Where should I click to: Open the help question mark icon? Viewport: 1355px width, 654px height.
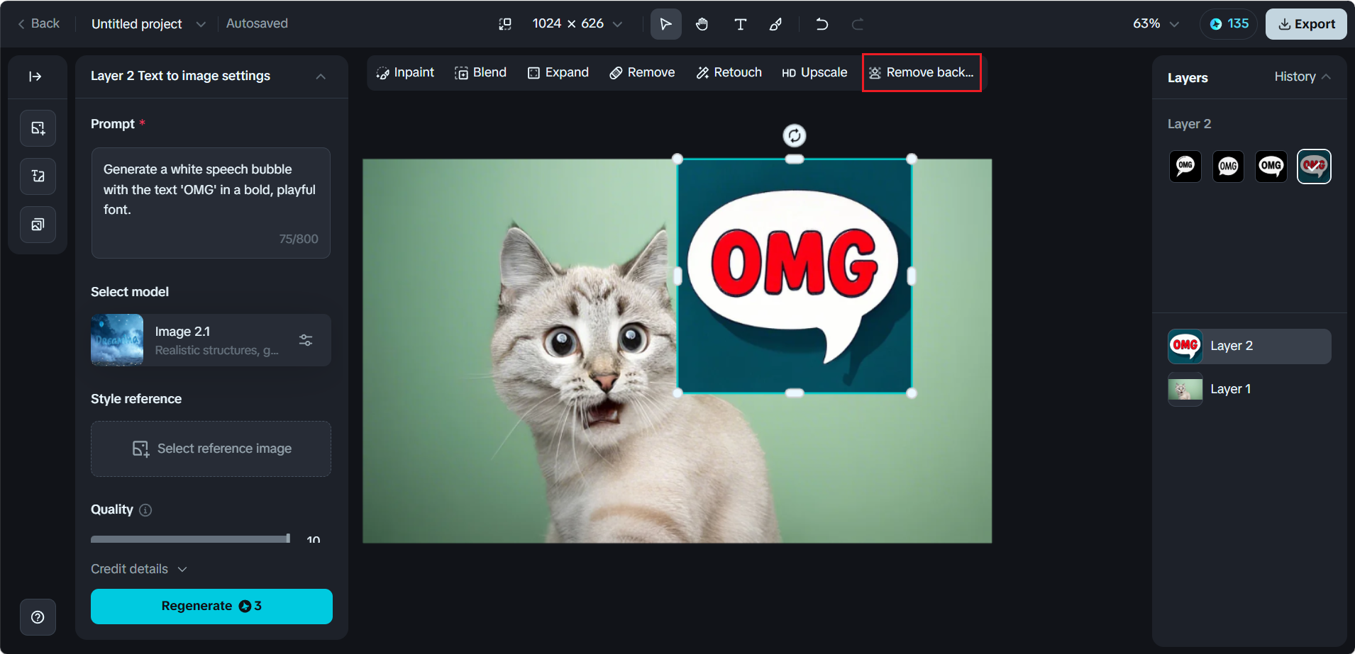click(38, 617)
